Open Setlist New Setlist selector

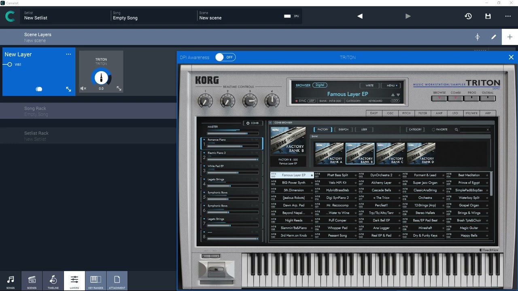[65, 16]
